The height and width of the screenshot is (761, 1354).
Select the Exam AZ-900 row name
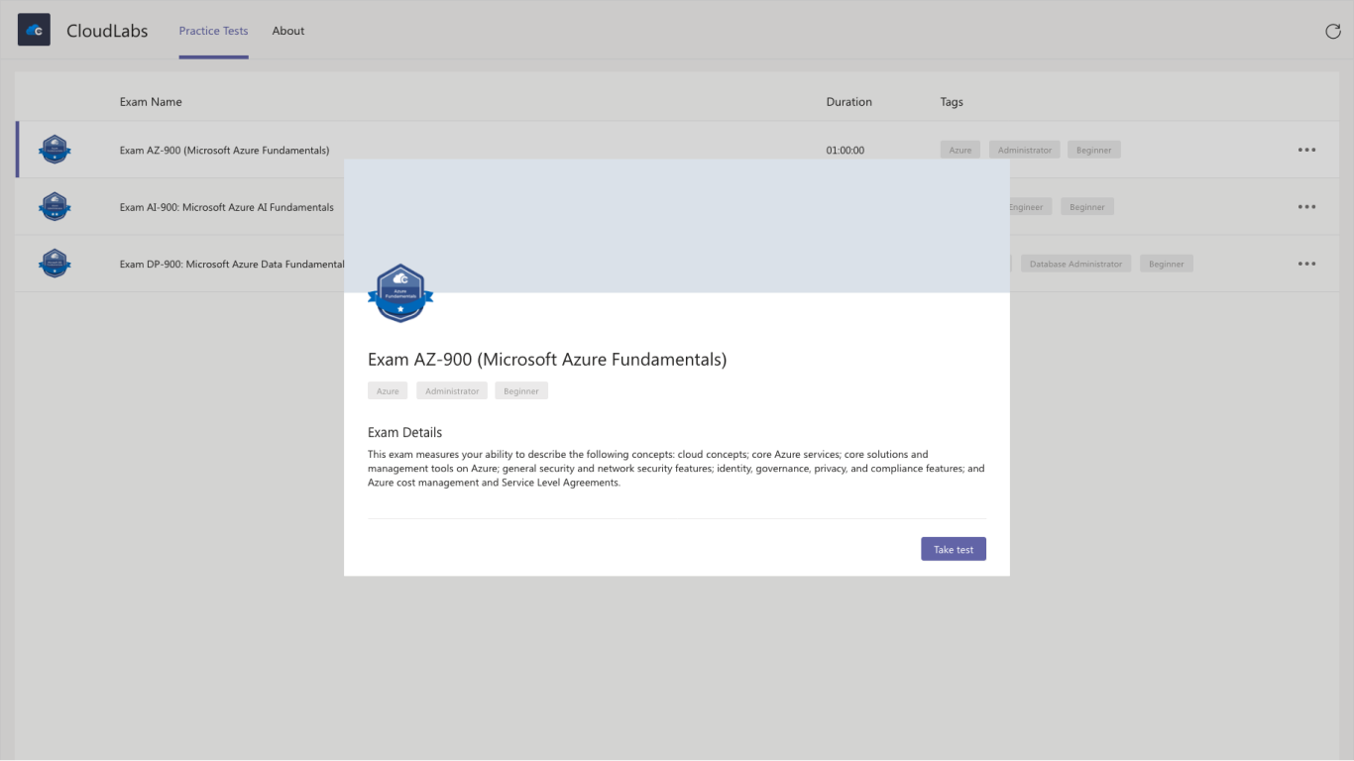pos(225,151)
